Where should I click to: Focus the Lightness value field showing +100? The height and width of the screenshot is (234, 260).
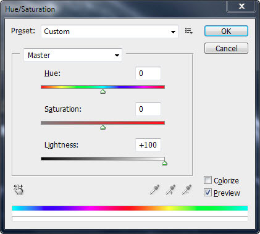[148, 145]
